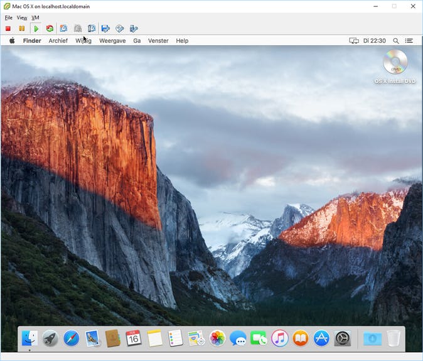Viewport: 423px width, 361px height.
Task: Click the USB device connection icon
Action: pyautogui.click(x=134, y=28)
